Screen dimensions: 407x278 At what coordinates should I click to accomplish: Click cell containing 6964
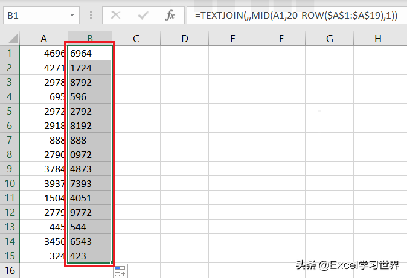tap(90, 53)
